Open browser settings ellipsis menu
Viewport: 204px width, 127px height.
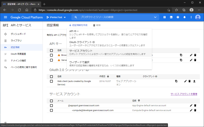199,10
